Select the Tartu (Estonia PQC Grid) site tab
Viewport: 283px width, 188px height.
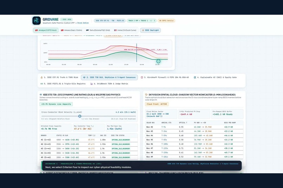(98, 30)
